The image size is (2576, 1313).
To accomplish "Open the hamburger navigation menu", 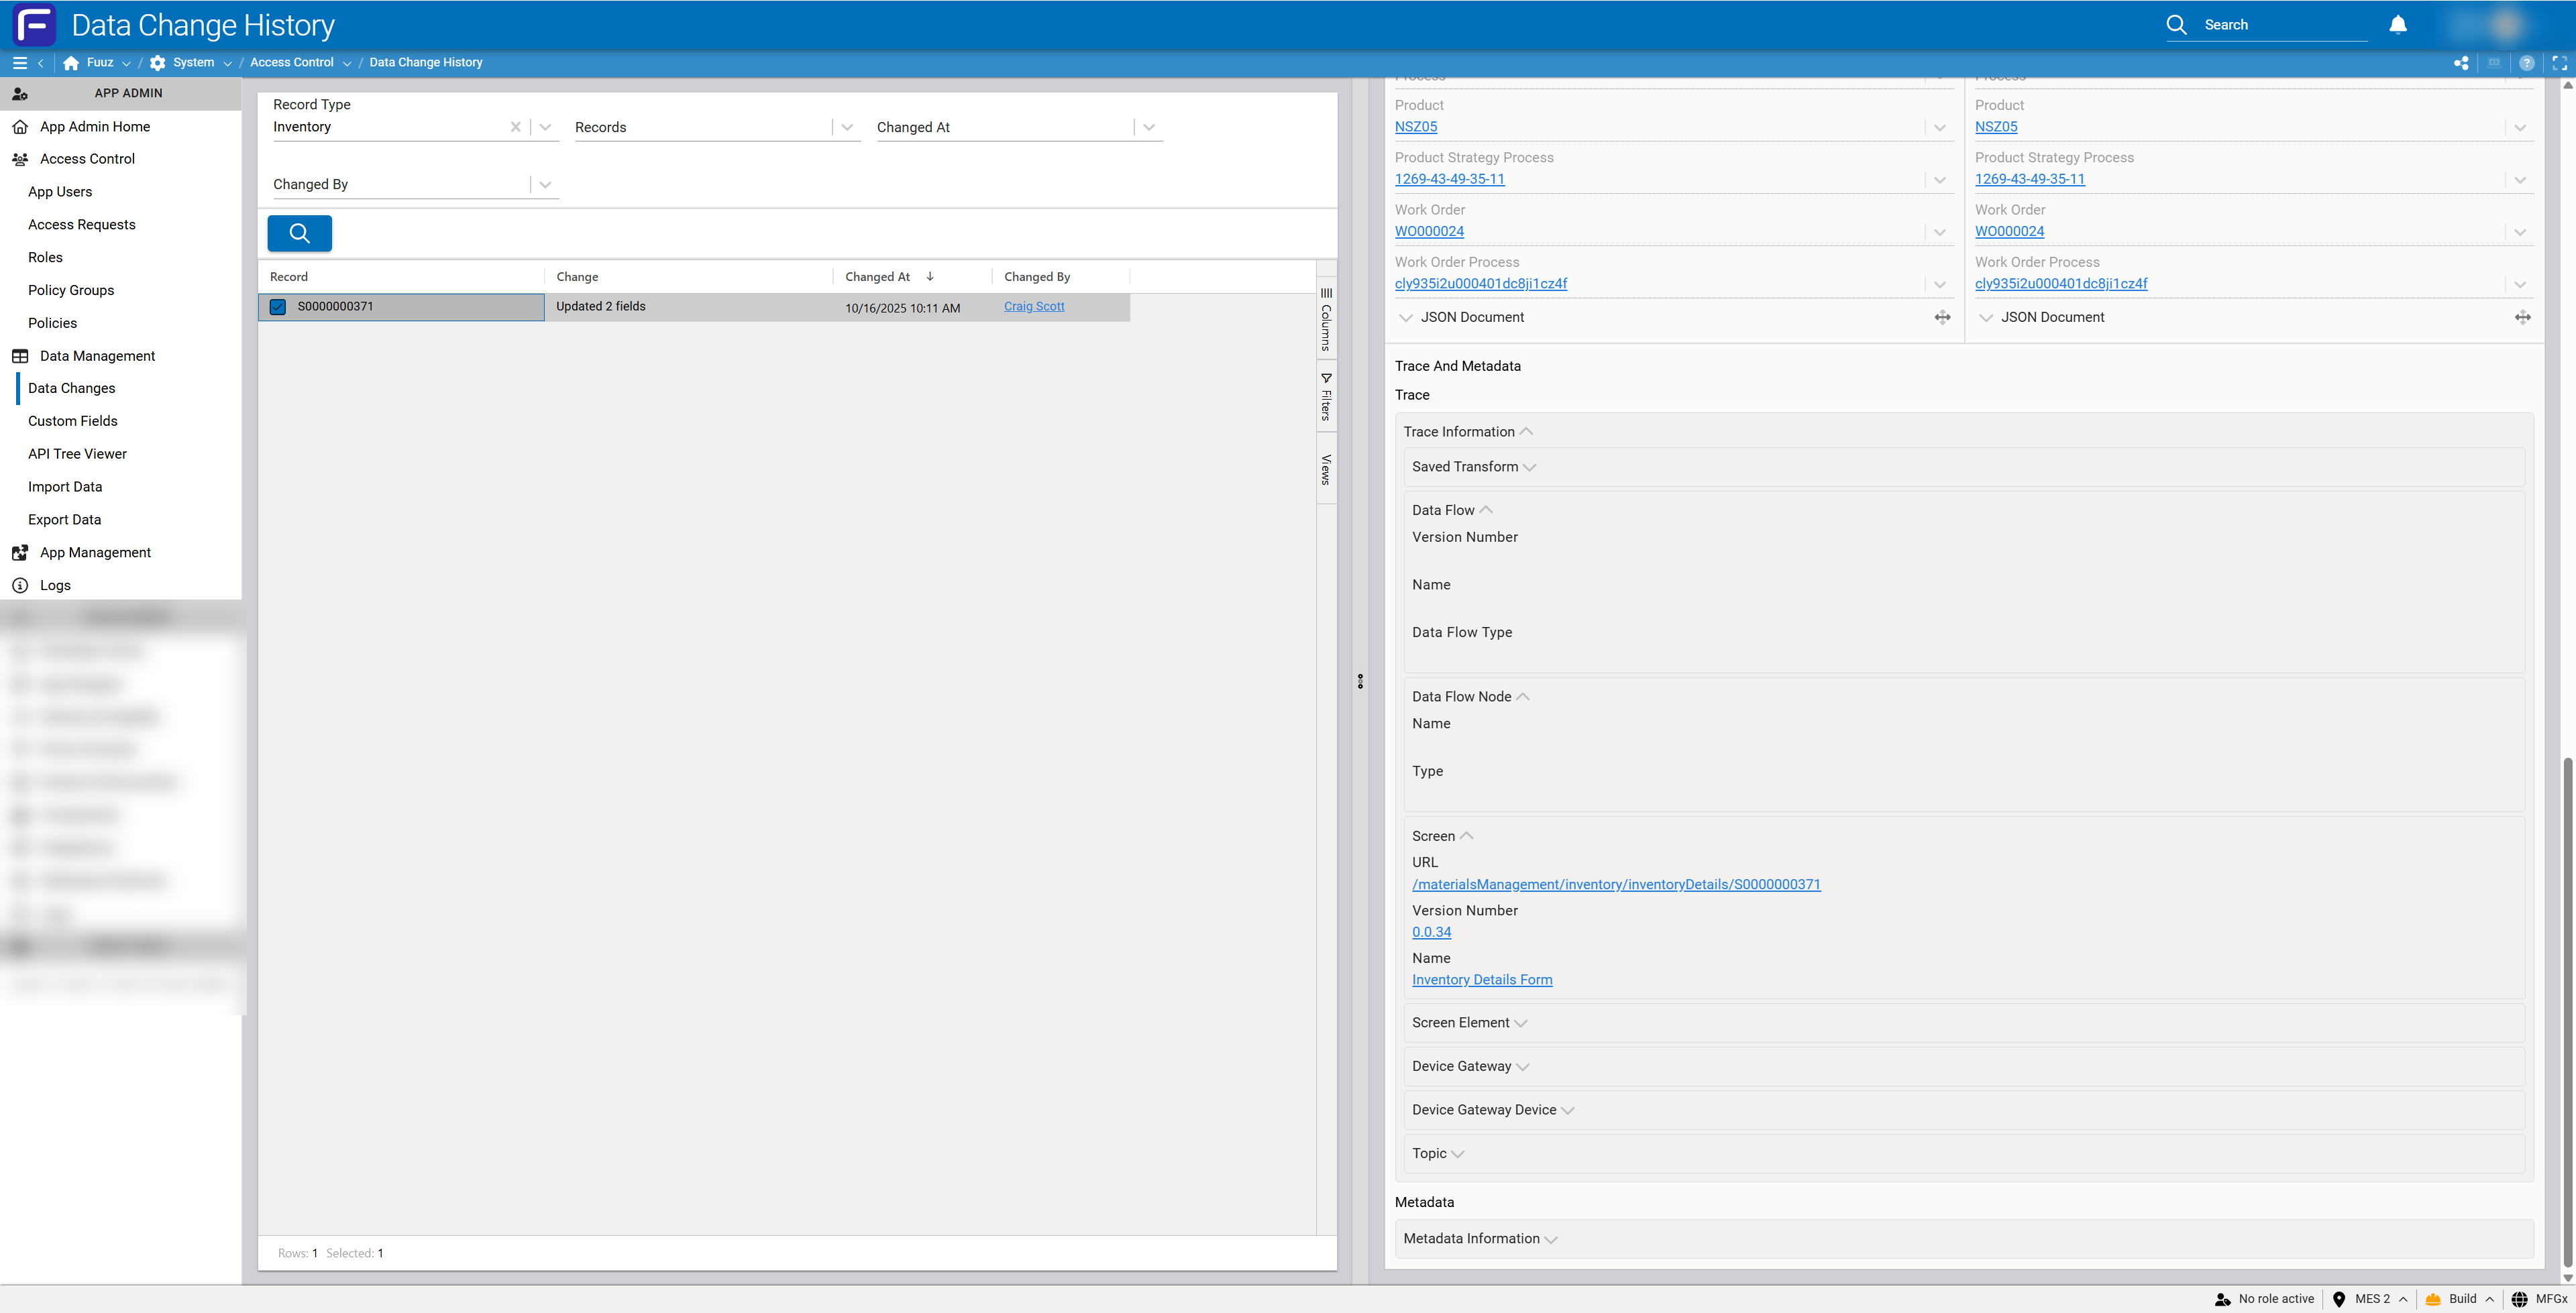I will (19, 63).
